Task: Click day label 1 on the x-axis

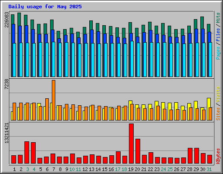Action: tap(14, 169)
